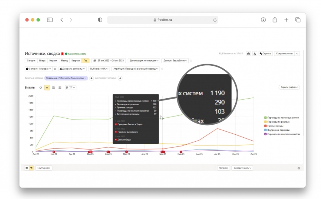Select the "Квартал" period tab
321x199 pixels.
tap(76, 61)
